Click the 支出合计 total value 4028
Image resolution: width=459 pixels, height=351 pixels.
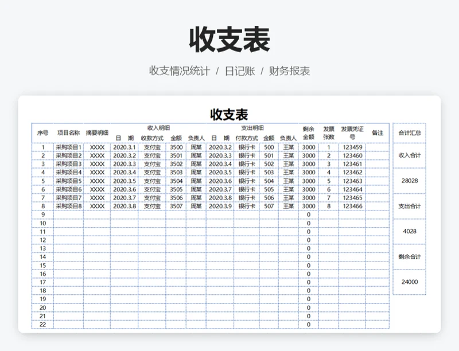(409, 232)
